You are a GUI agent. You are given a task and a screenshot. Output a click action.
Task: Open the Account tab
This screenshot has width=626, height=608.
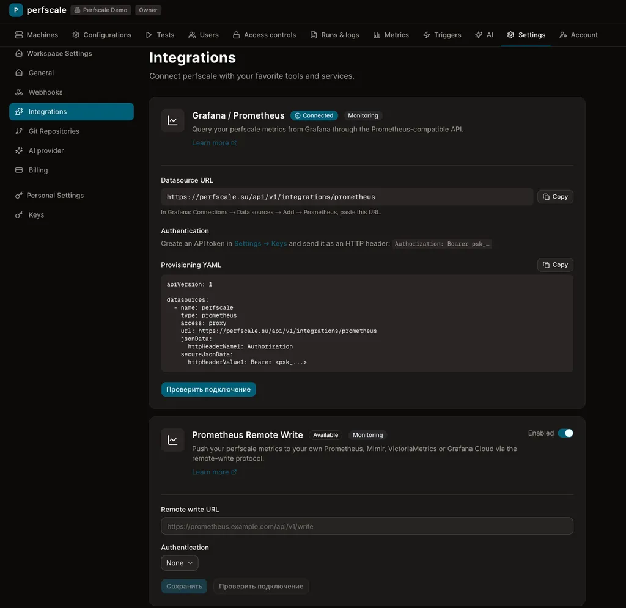(x=578, y=35)
